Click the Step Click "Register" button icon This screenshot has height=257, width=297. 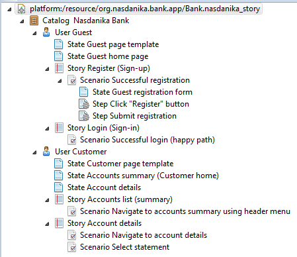[x=84, y=104]
